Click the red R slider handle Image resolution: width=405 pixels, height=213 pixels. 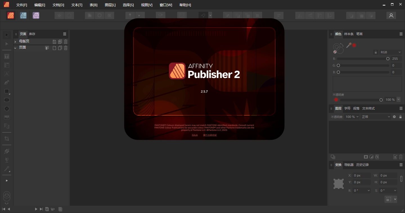388,59
